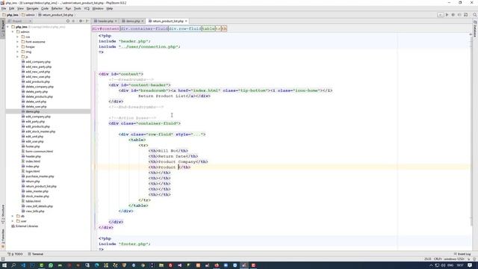Click div#content breadcrumb in editor
The image size is (478, 269).
click(106, 28)
